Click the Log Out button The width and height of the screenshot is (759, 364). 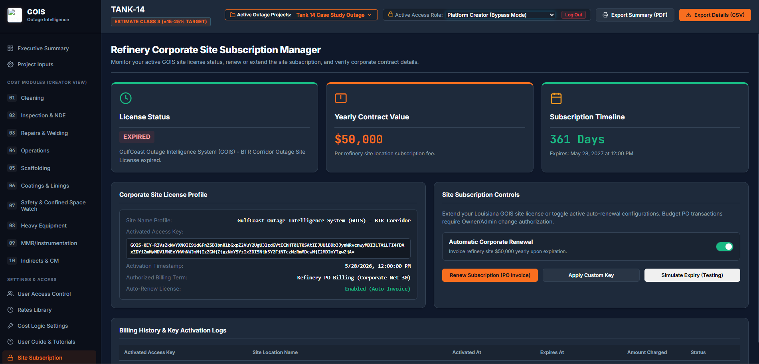click(573, 15)
